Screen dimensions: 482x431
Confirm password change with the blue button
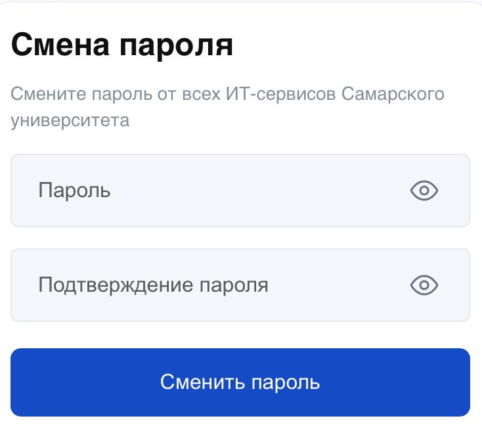point(240,382)
